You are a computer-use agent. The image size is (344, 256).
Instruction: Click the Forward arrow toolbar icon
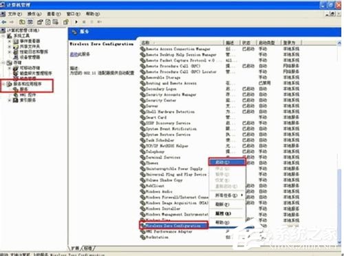pyautogui.click(x=12, y=22)
